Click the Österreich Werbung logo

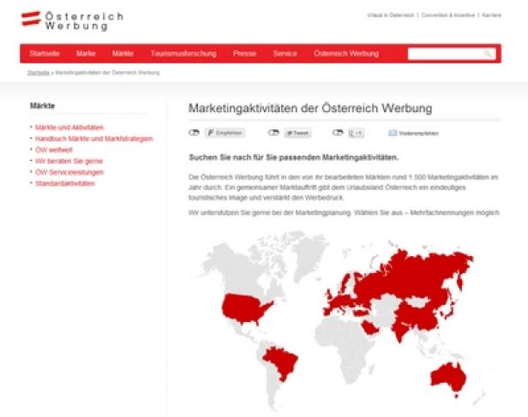click(72, 21)
